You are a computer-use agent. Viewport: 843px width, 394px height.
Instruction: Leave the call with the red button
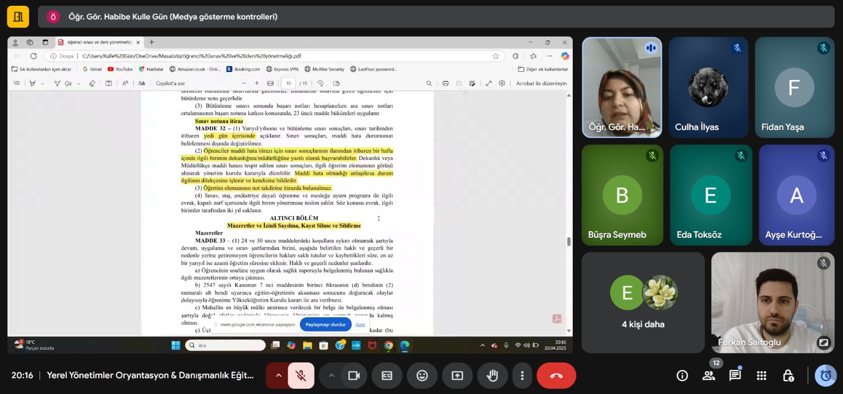pos(556,376)
